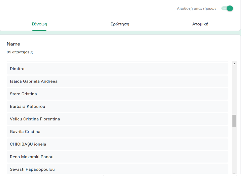Click the CHIOIBAȘU ionela response
The height and width of the screenshot is (181, 241).
pos(117,144)
